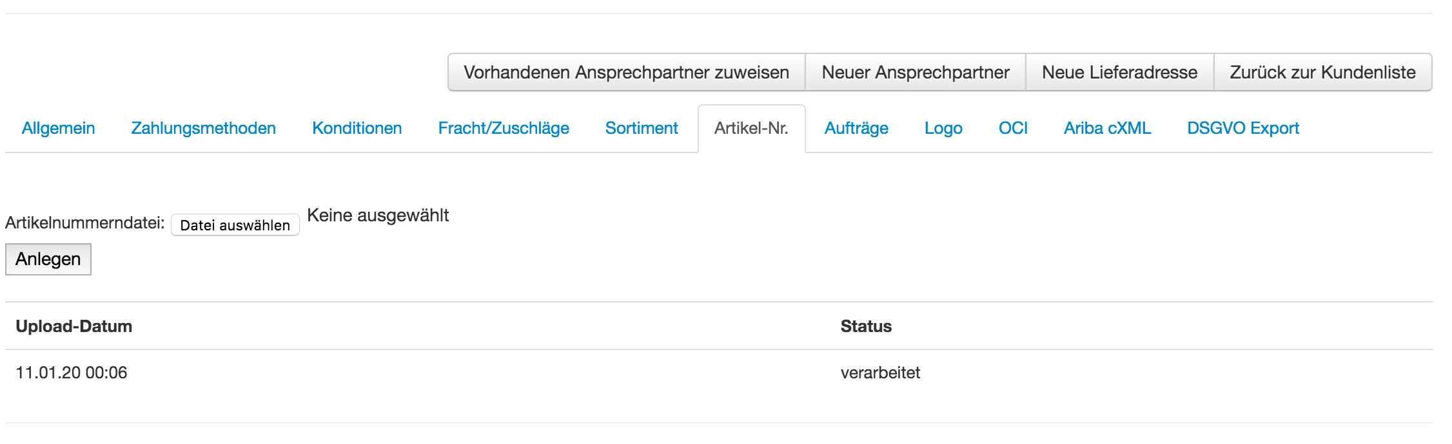Open the Fracht/Zuschläge tab
1452x444 pixels.
504,128
